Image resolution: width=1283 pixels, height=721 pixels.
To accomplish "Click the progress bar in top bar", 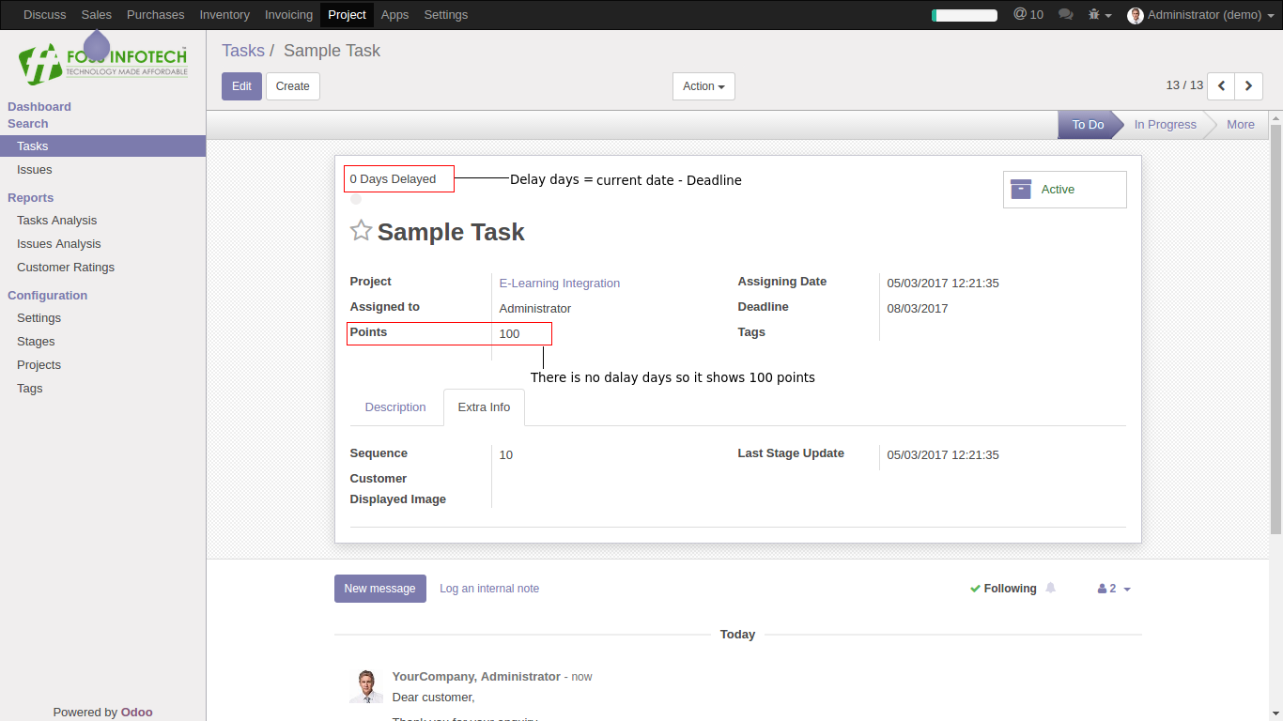I will pyautogui.click(x=965, y=15).
